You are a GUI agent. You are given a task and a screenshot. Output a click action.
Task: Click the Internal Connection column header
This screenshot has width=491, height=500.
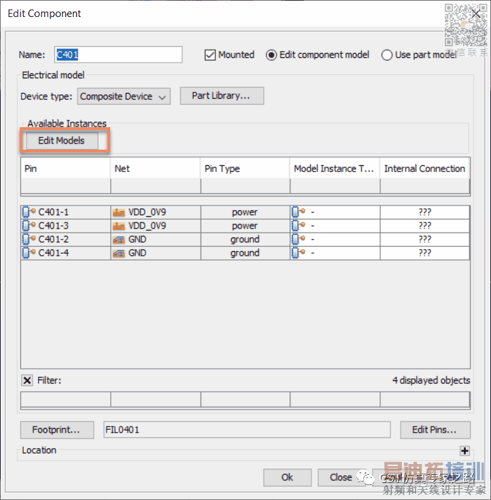(x=424, y=169)
